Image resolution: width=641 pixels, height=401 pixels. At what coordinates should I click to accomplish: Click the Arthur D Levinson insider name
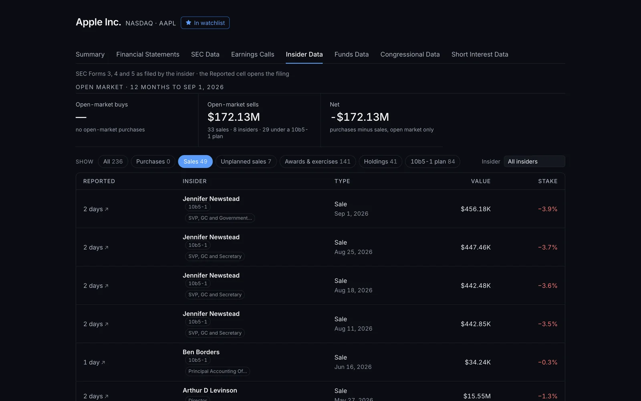[210, 391]
